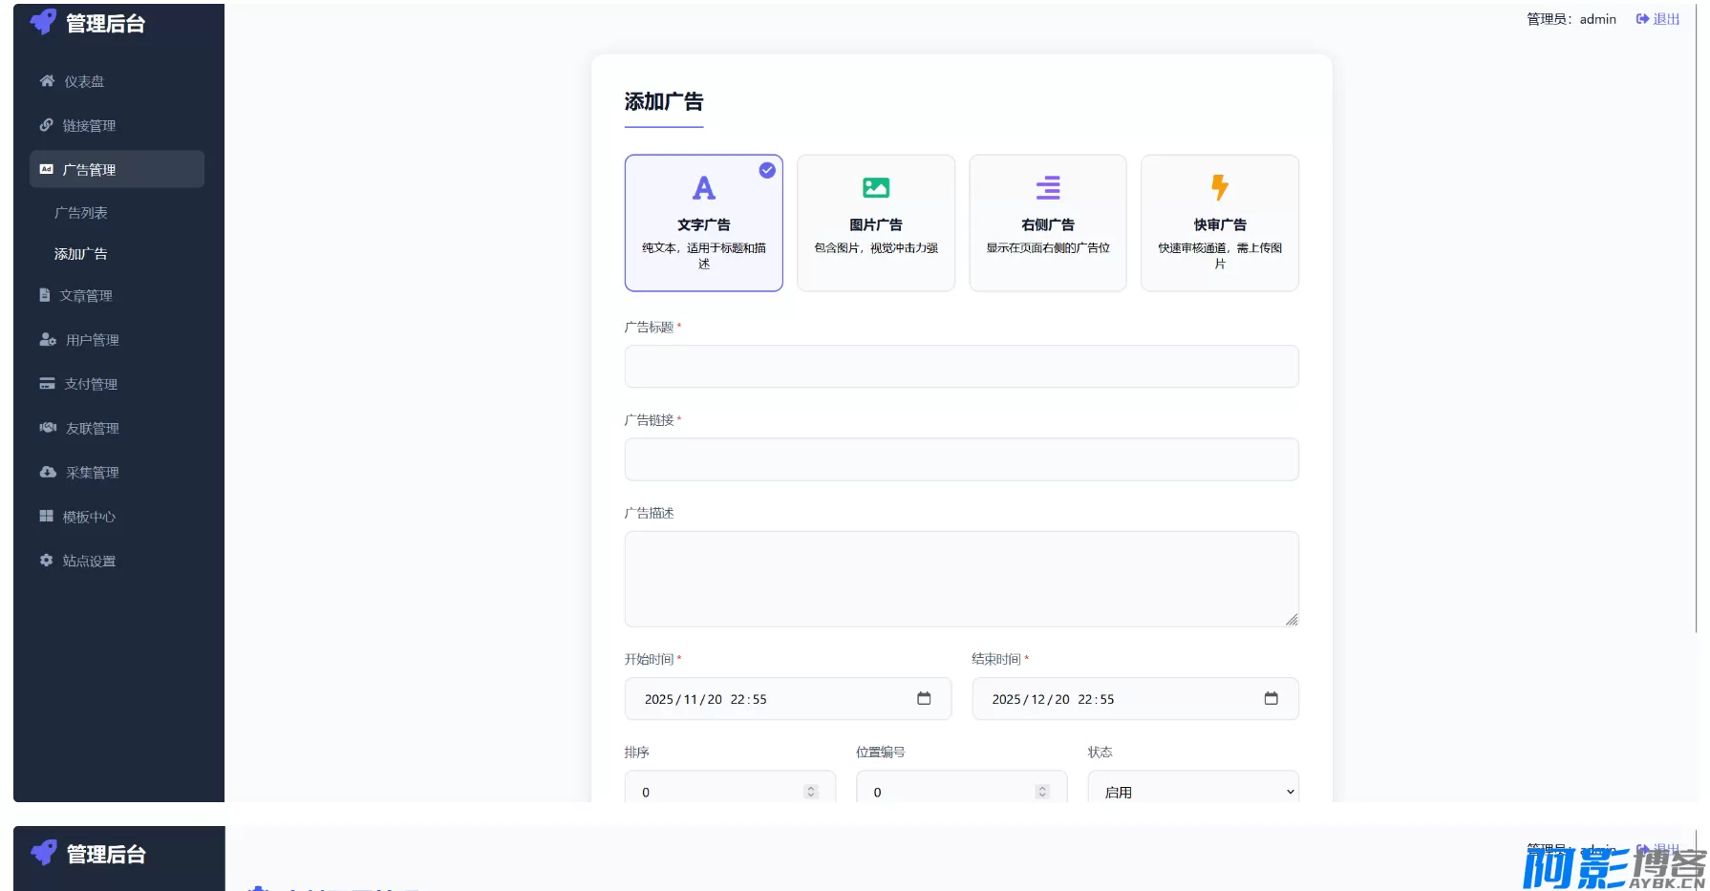The width and height of the screenshot is (1710, 891).
Task: Click the site settings gear icon
Action: pyautogui.click(x=46, y=561)
